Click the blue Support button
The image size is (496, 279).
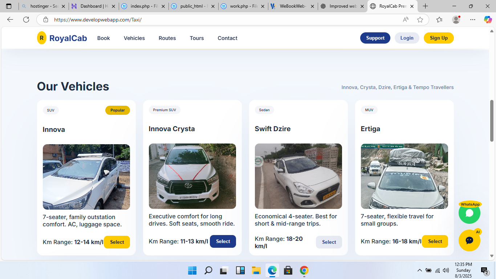pos(375,38)
